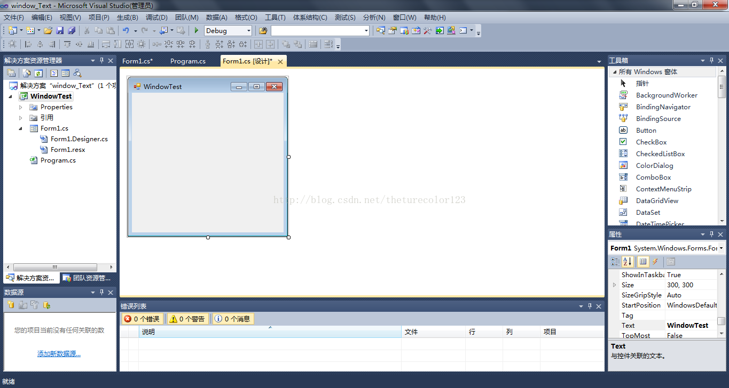Click the Solution Explorer toolbar icon

pyautogui.click(x=380, y=30)
